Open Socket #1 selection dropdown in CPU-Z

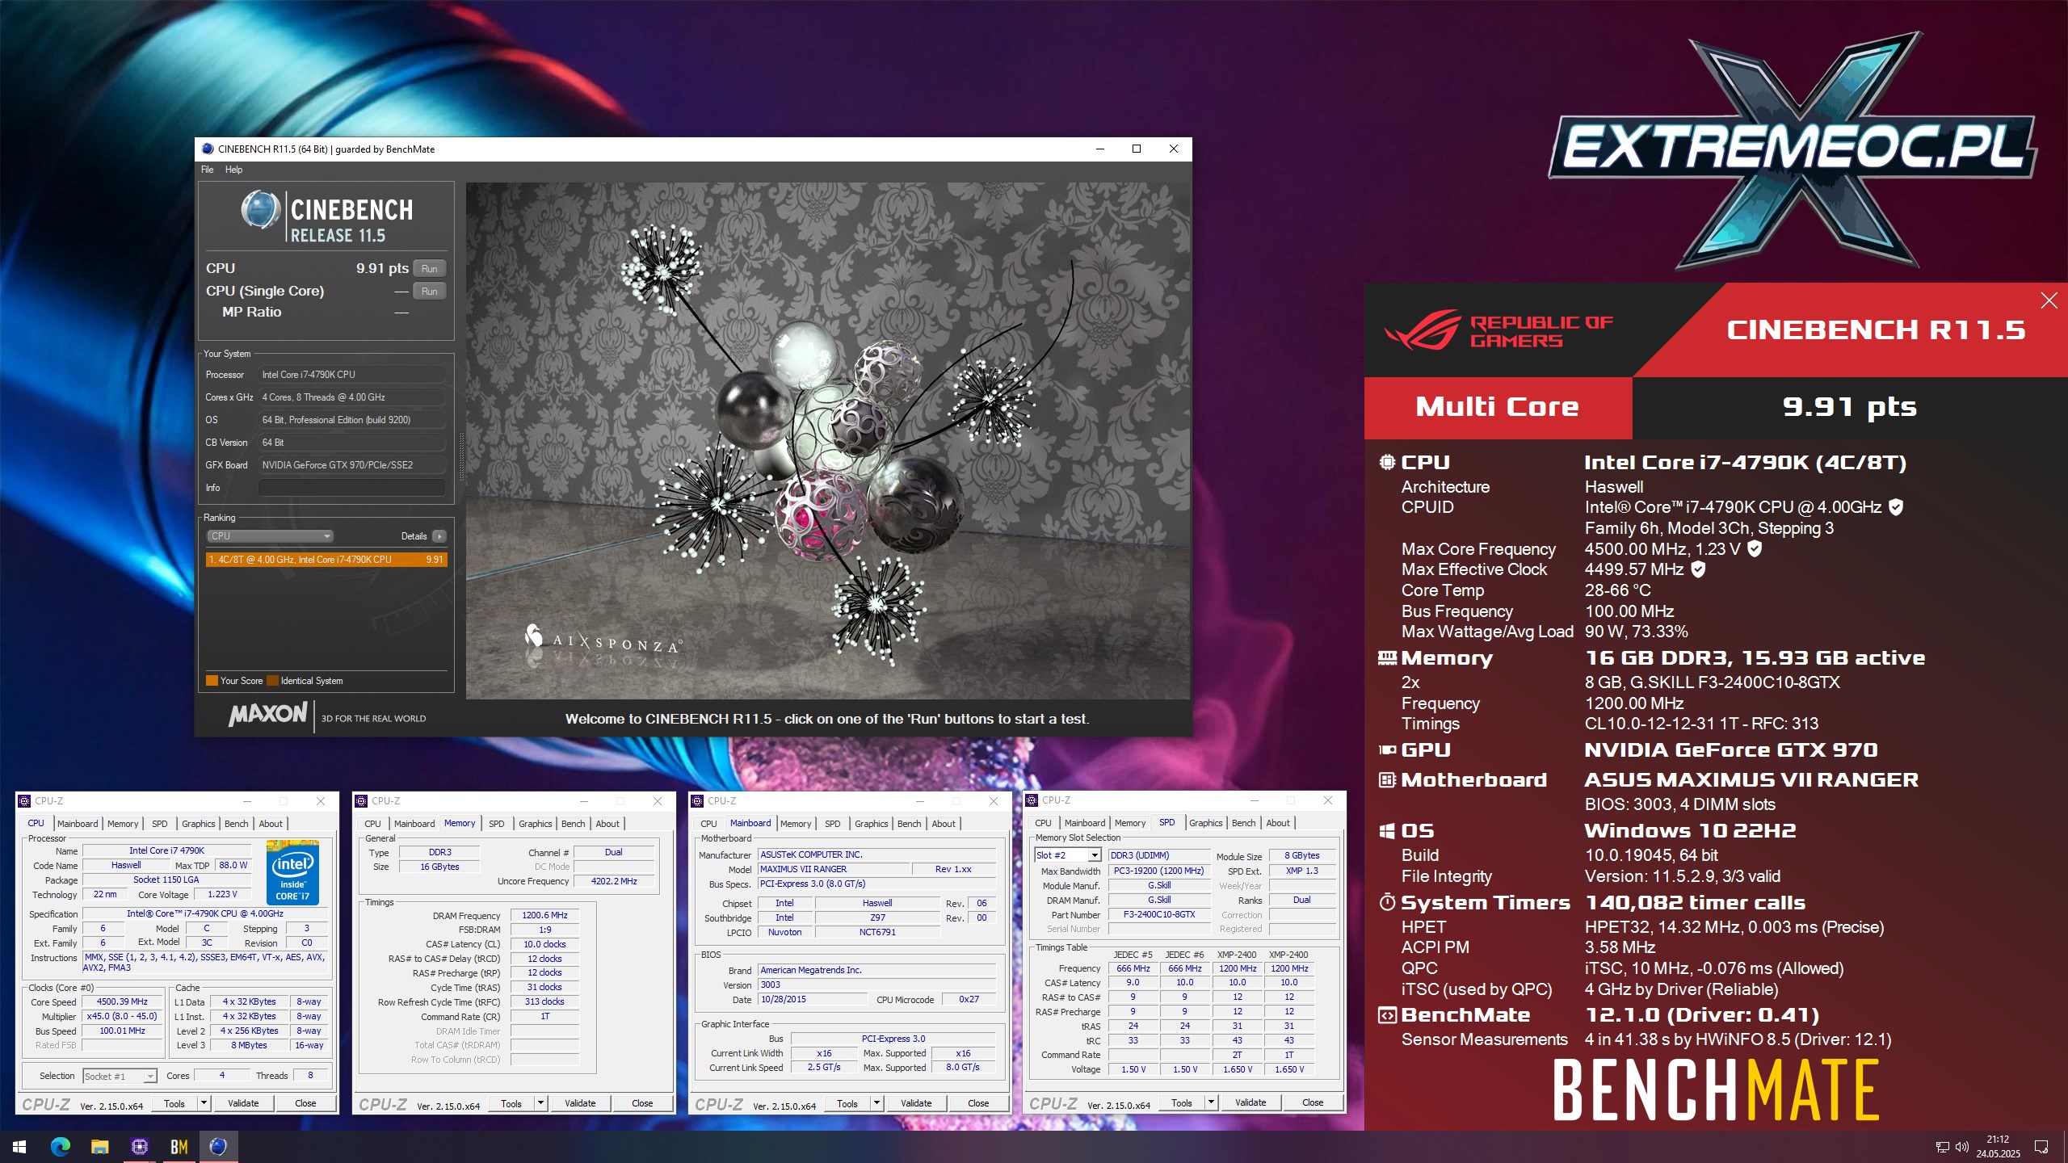tap(120, 1077)
